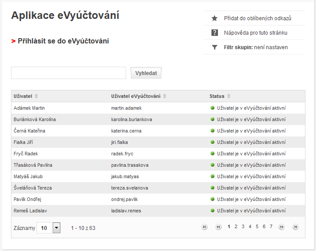Click the star icon for favorite links

(214, 18)
